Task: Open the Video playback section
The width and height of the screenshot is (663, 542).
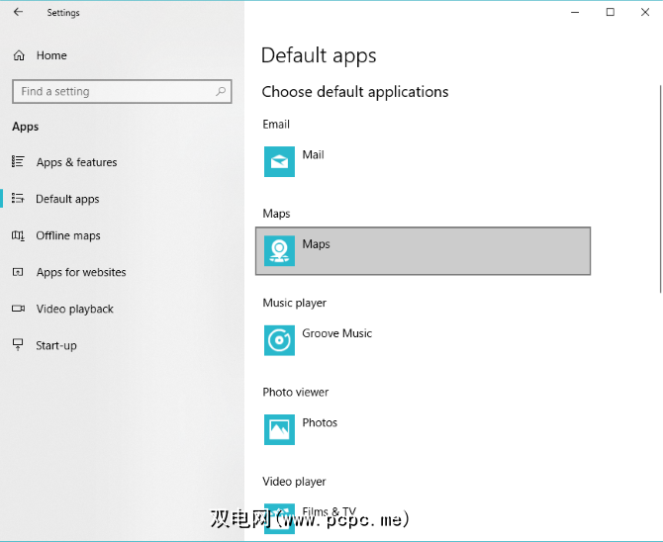Action: pyautogui.click(x=75, y=309)
